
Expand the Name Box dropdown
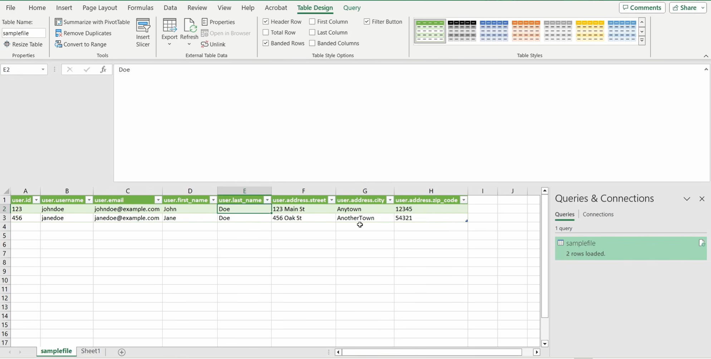click(x=43, y=69)
